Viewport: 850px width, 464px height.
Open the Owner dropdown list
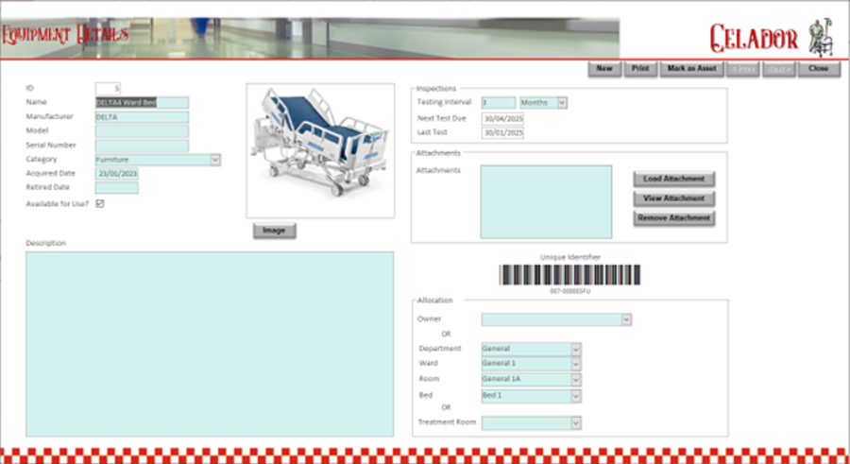(625, 319)
